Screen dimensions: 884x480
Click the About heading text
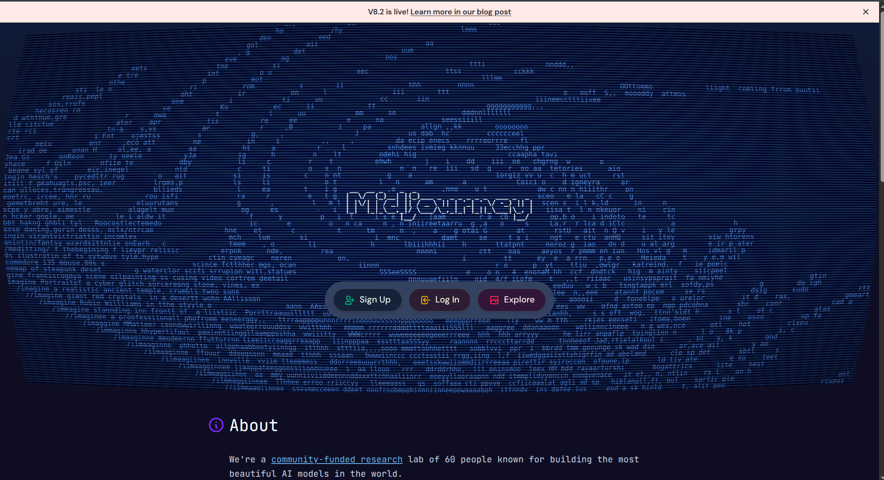254,425
